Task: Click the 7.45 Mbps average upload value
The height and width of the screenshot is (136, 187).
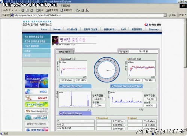Action: point(150,121)
